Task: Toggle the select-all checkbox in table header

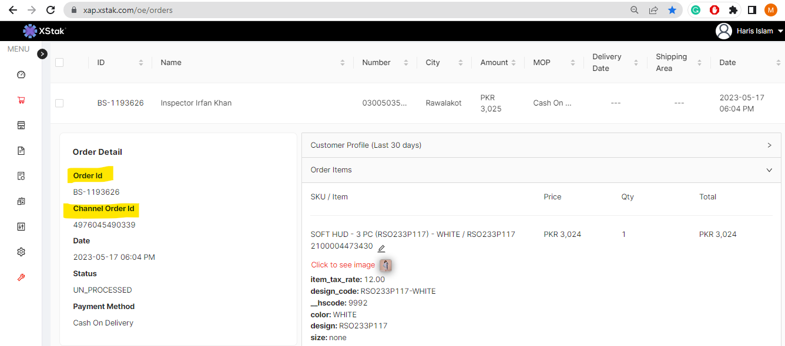Action: [x=59, y=62]
